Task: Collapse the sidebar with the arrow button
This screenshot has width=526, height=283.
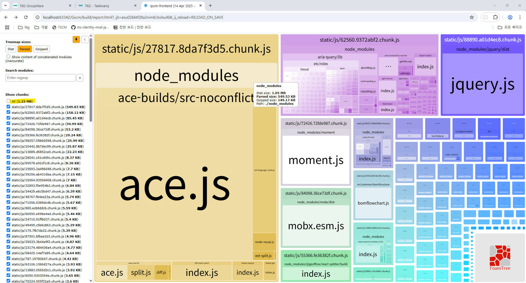Action: tap(85, 39)
